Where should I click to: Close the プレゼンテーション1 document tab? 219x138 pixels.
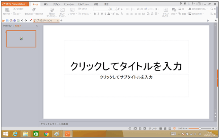pyautogui.click(x=58, y=21)
